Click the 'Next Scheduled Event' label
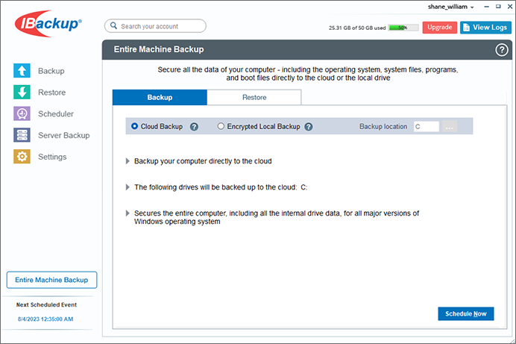 (x=46, y=305)
